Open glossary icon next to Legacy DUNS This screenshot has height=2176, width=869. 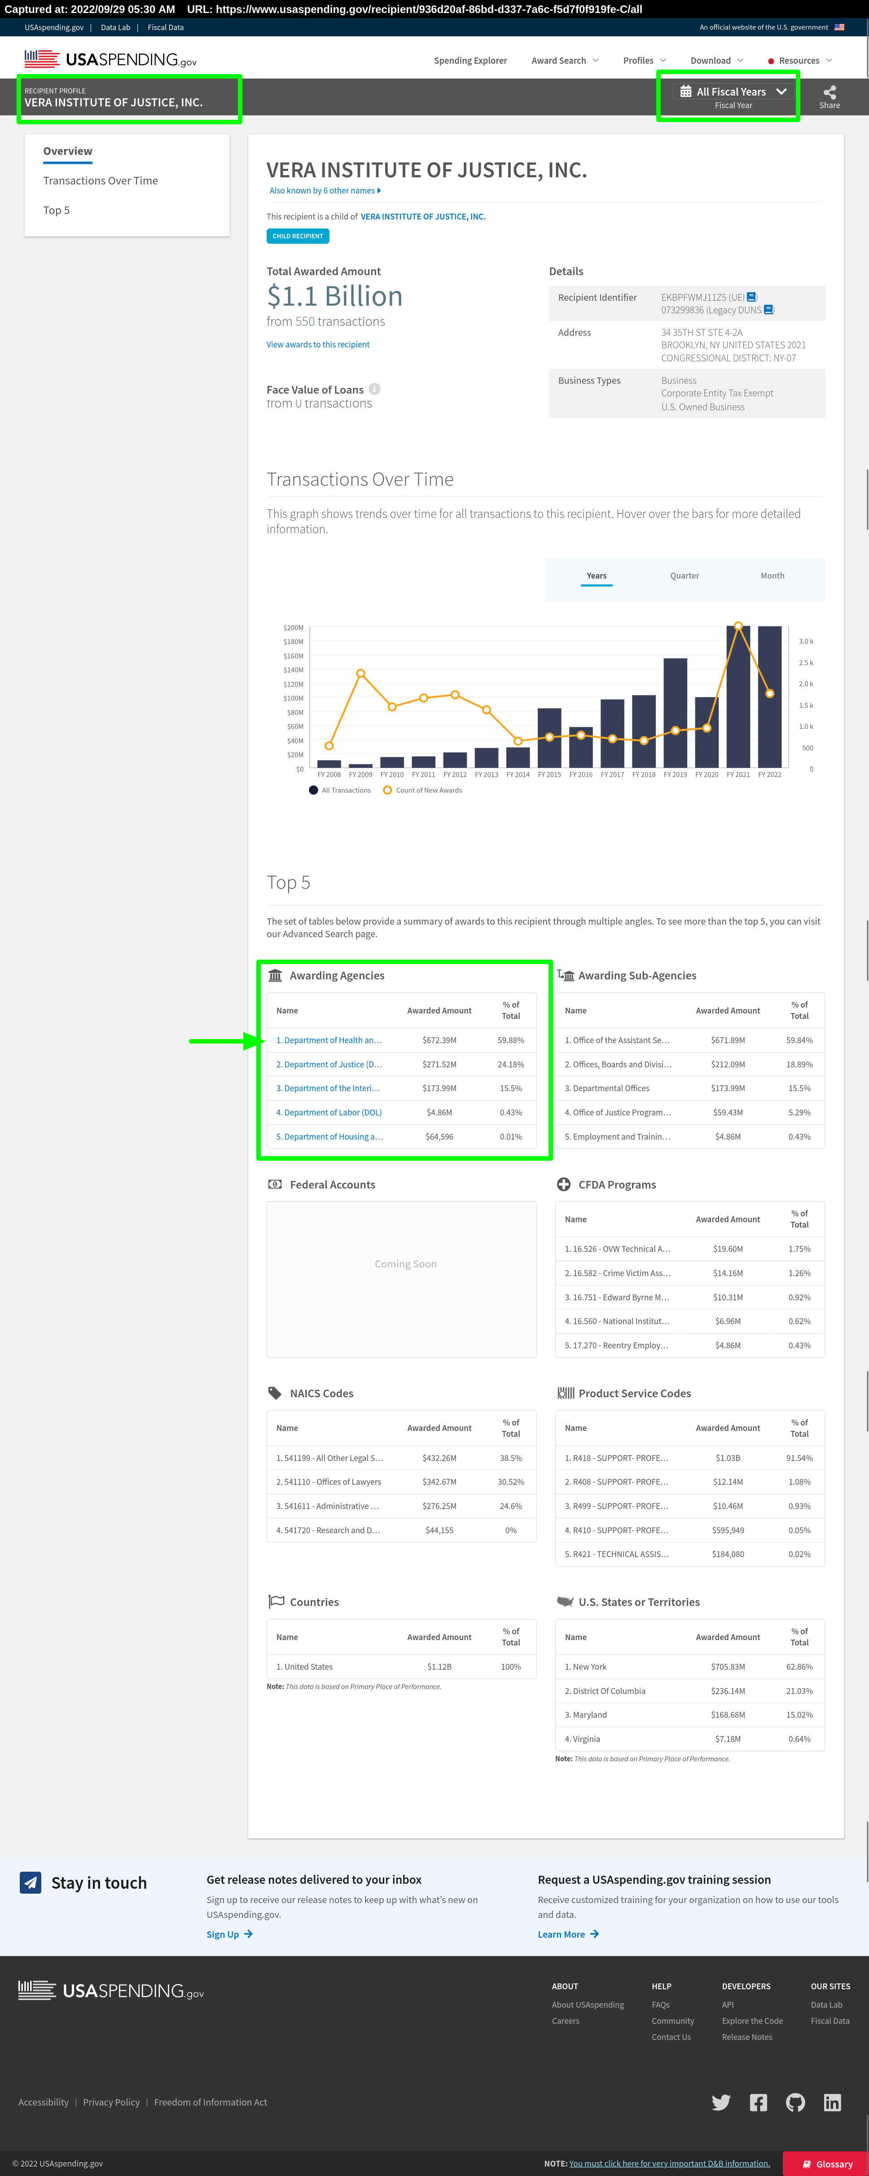point(768,310)
